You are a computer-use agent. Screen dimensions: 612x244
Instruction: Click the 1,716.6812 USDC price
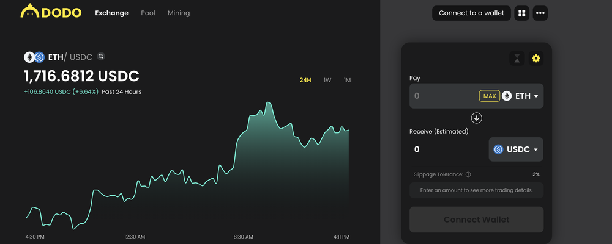pyautogui.click(x=81, y=76)
